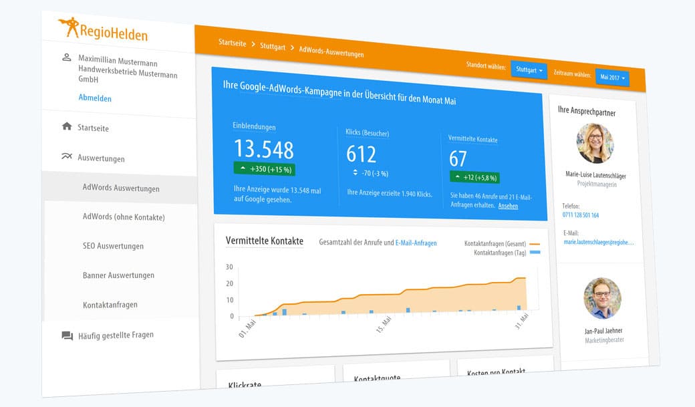This screenshot has height=407, width=695.
Task: Open Kontaktanfragen in the sidebar
Action: pyautogui.click(x=110, y=305)
